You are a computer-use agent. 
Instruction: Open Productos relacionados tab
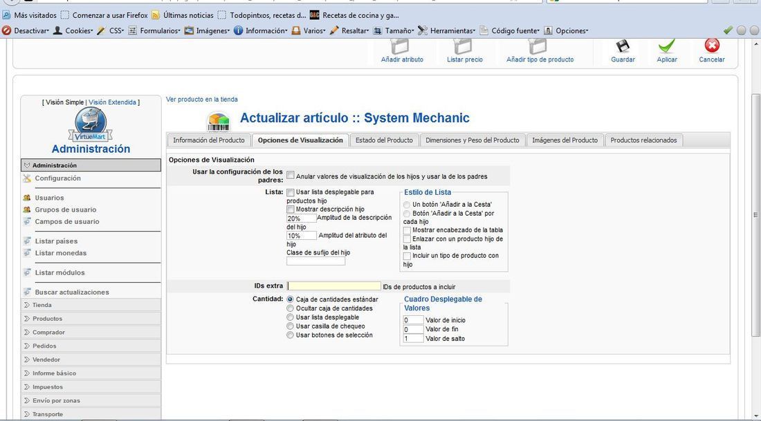click(x=643, y=140)
